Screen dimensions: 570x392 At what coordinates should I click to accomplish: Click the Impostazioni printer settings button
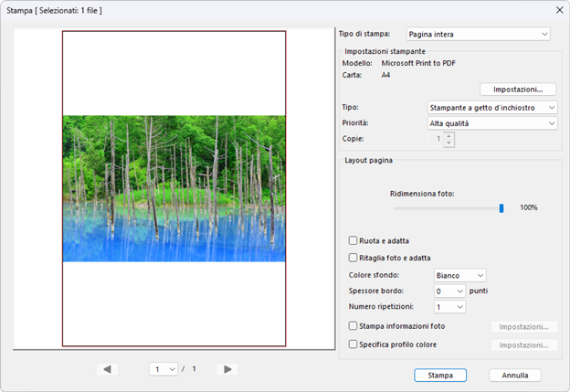[518, 90]
